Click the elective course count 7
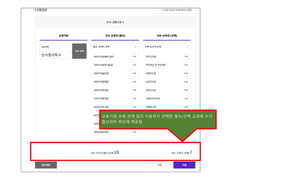 click(191, 152)
